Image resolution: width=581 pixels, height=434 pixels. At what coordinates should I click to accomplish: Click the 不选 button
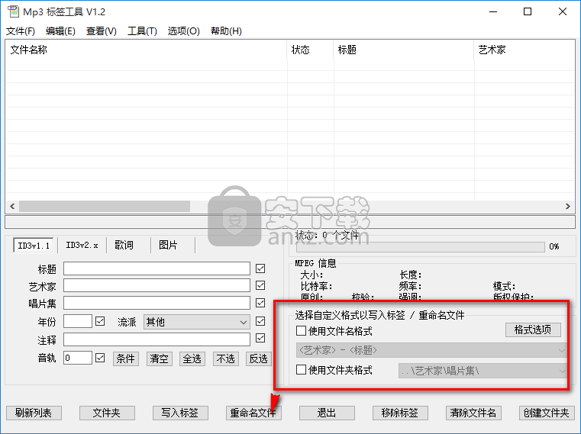226,358
